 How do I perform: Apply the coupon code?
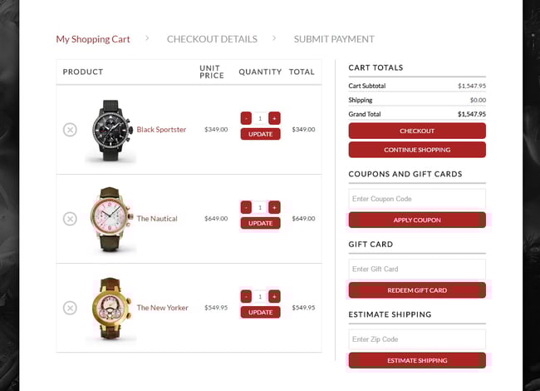[417, 220]
